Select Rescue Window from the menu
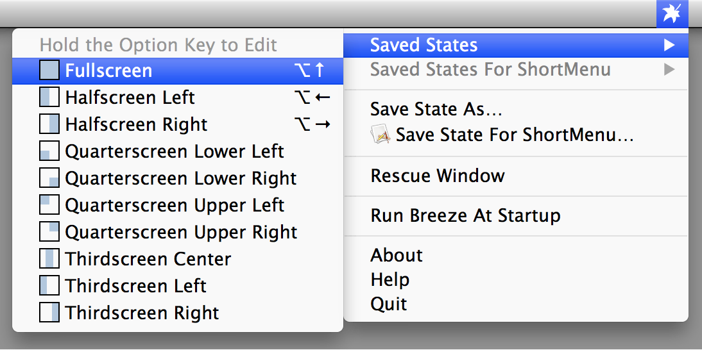This screenshot has height=350, width=702. pos(438,176)
